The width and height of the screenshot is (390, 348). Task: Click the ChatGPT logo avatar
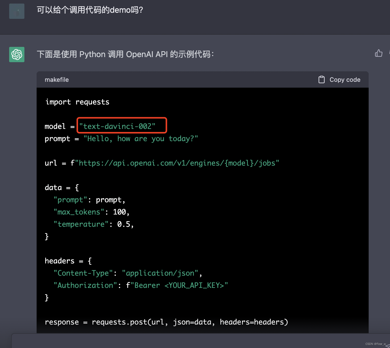pos(17,55)
